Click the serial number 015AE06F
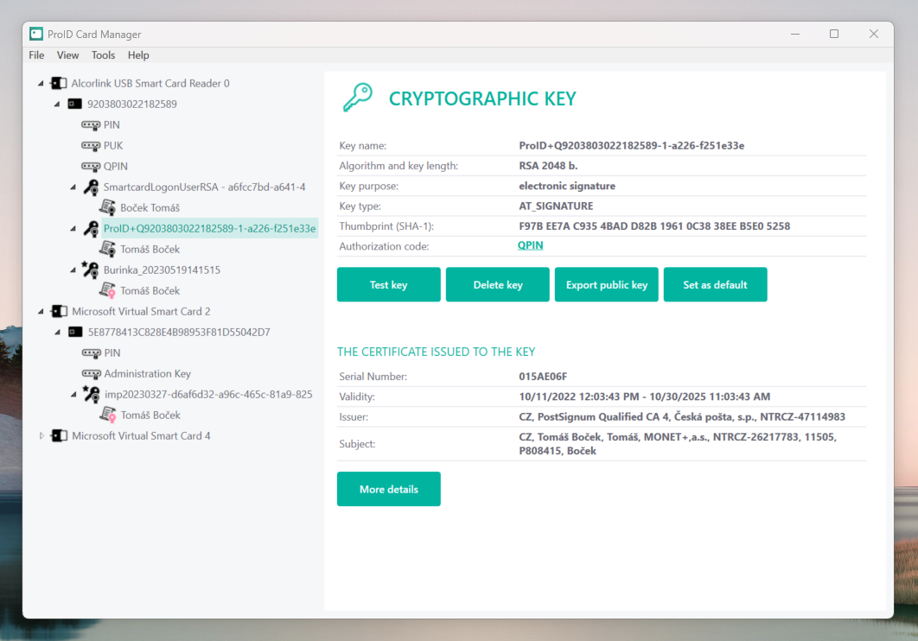This screenshot has height=641, width=918. 543,377
